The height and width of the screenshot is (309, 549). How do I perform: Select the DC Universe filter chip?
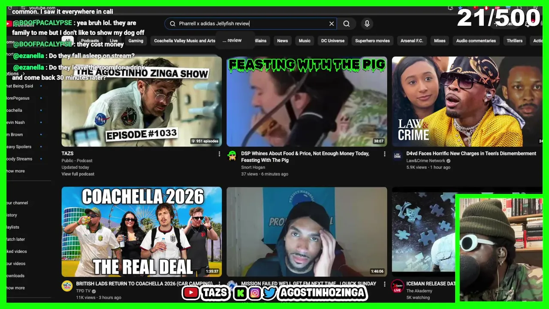(333, 41)
